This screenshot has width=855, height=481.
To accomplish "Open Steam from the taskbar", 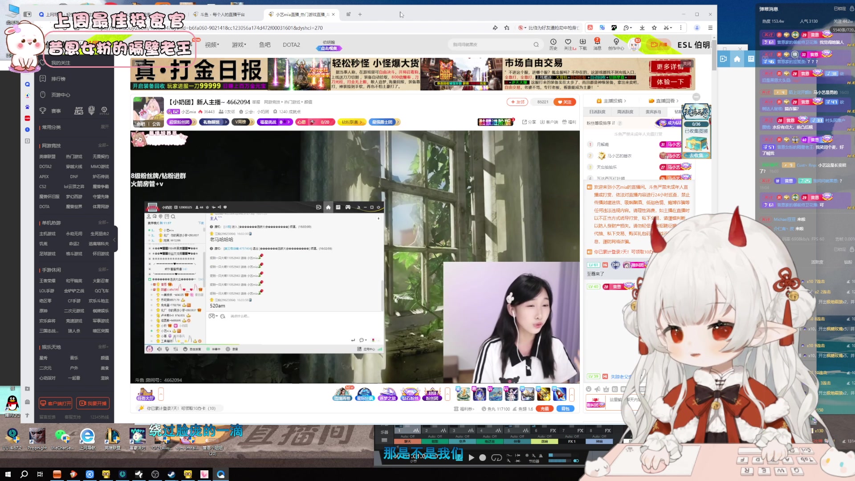I will pyautogui.click(x=171, y=474).
